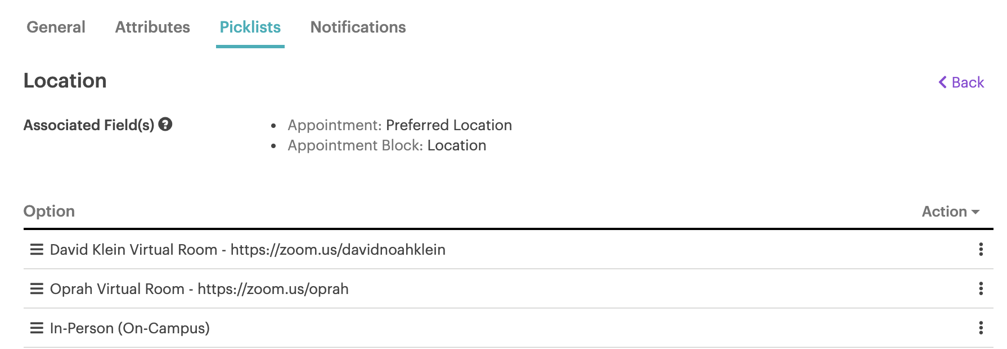Image resolution: width=1007 pixels, height=349 pixels.
Task: Click the Back chevron arrow icon
Action: 942,82
